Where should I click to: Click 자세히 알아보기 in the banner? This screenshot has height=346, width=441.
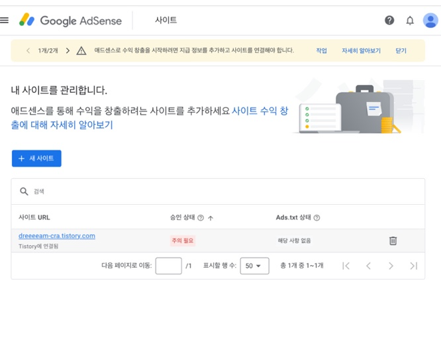pos(361,50)
